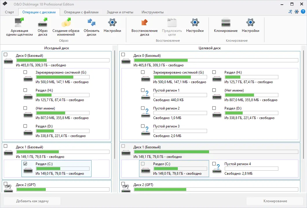Open Операции с файлами tab
Viewport: 307px width, 208px height.
(81, 12)
